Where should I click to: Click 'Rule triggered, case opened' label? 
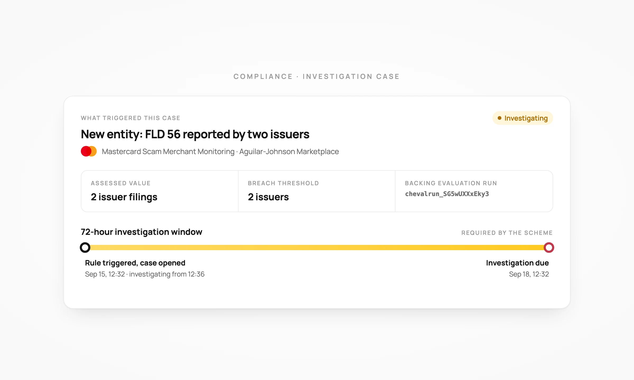point(135,263)
